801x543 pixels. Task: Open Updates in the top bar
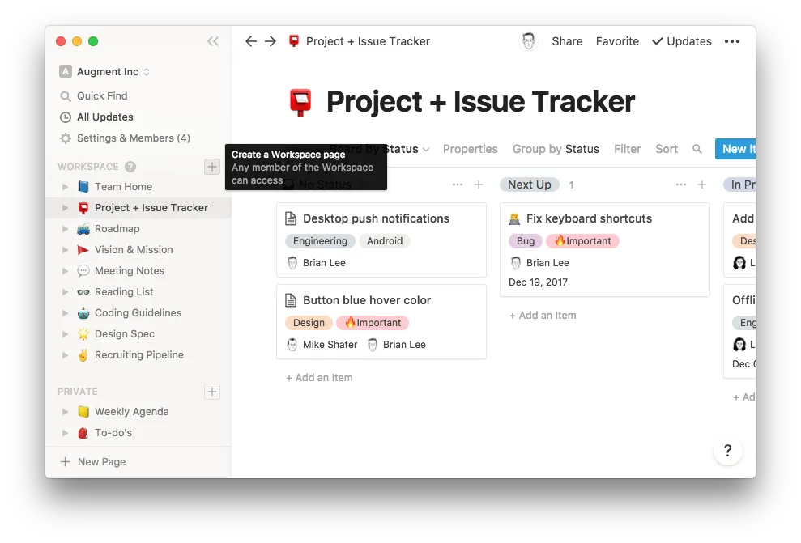682,41
